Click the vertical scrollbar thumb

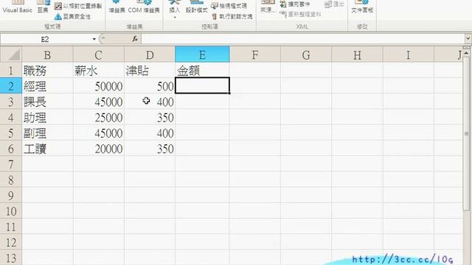(467, 133)
